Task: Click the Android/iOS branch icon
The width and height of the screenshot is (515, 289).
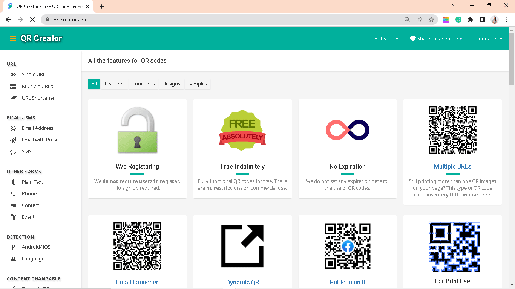Action: tap(13, 247)
